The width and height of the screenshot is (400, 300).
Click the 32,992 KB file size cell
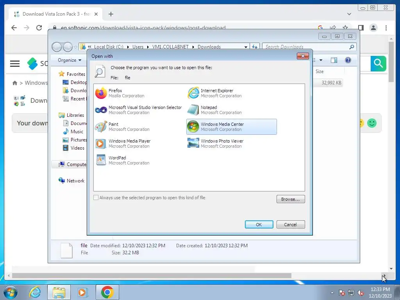331,83
